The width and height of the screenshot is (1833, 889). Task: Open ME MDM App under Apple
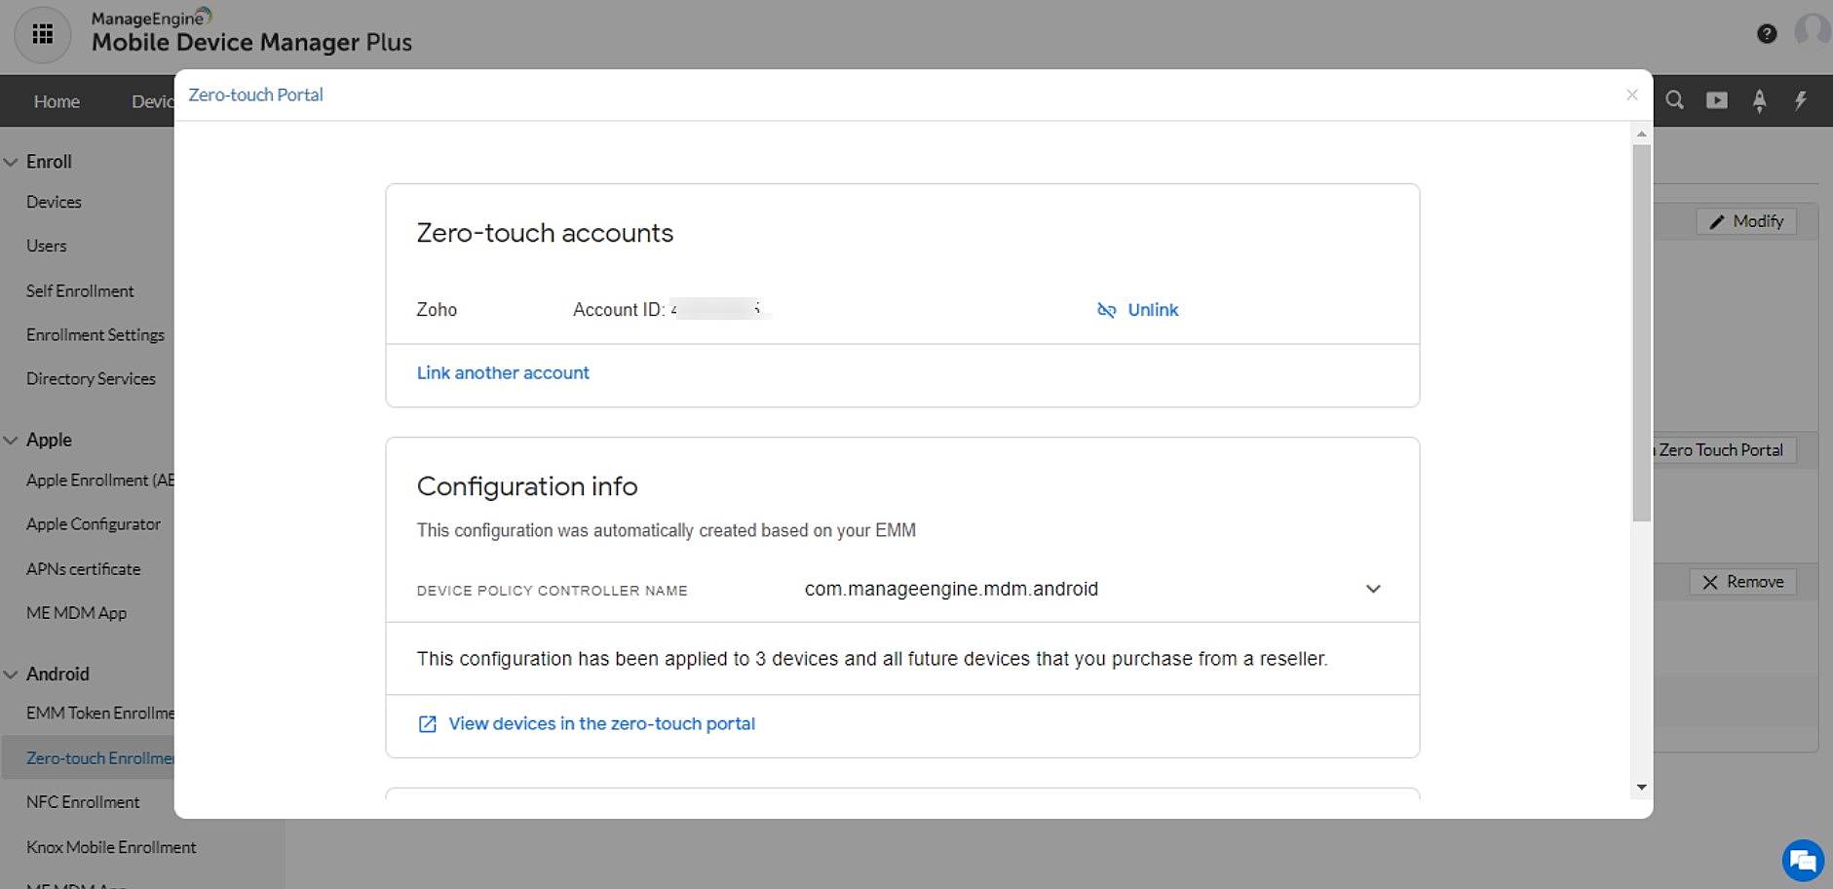click(76, 612)
